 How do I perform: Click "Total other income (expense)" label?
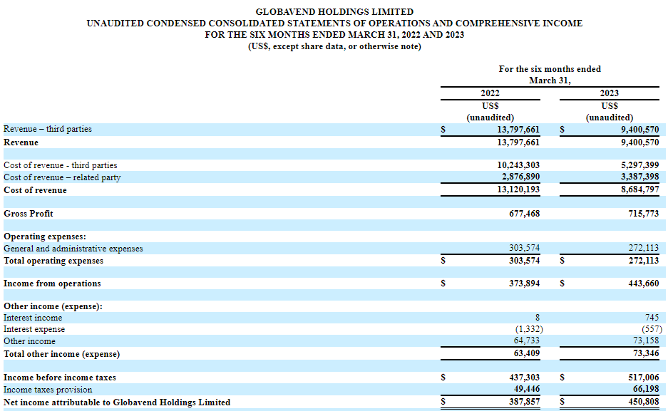(x=62, y=354)
